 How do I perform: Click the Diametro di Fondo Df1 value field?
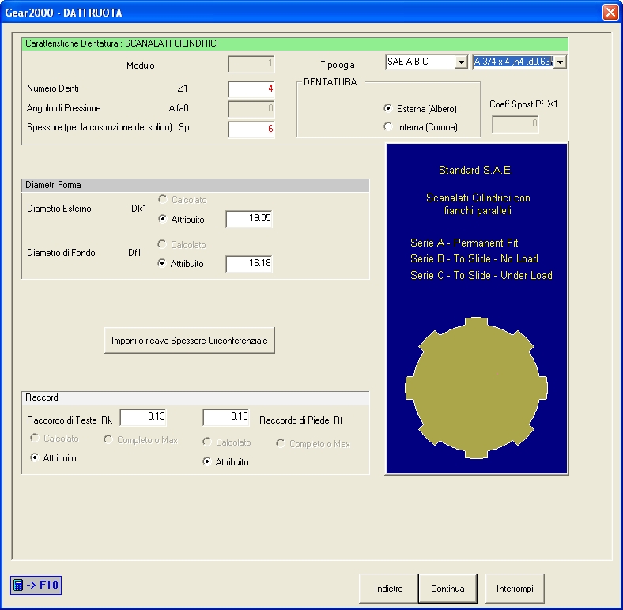tap(249, 264)
